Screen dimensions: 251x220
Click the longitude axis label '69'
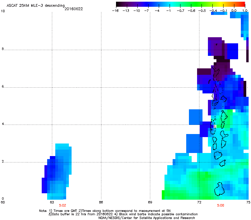(x=150, y=202)
